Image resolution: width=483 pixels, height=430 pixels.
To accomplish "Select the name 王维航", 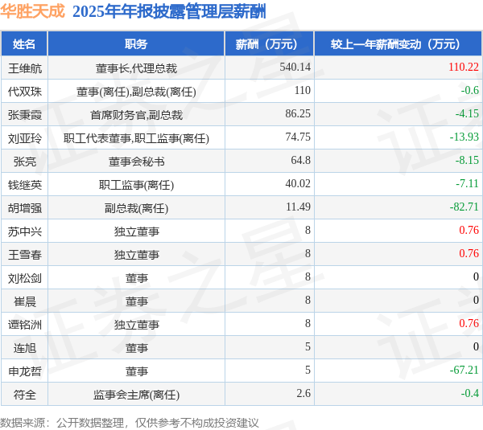I will [25, 68].
